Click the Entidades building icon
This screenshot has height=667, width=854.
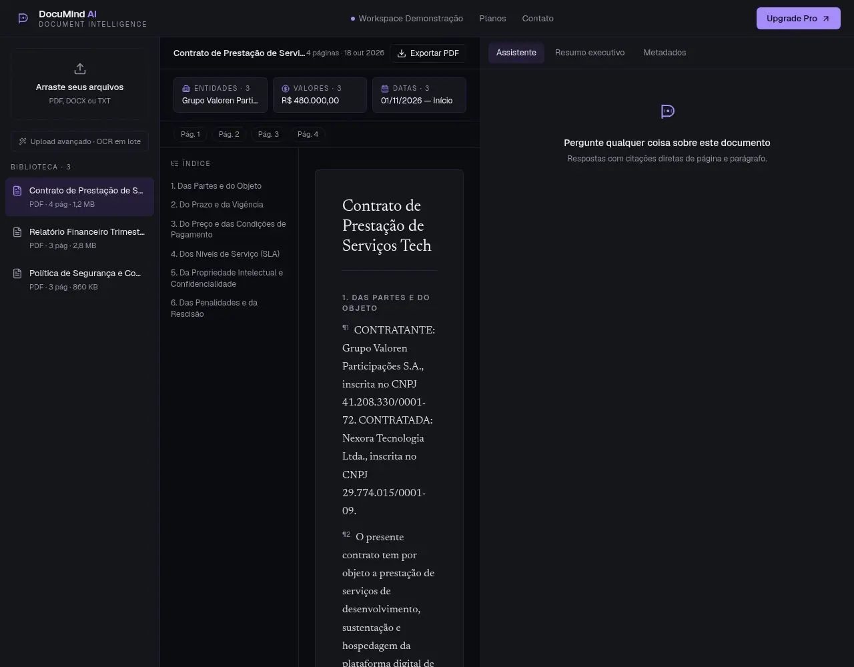(x=186, y=89)
